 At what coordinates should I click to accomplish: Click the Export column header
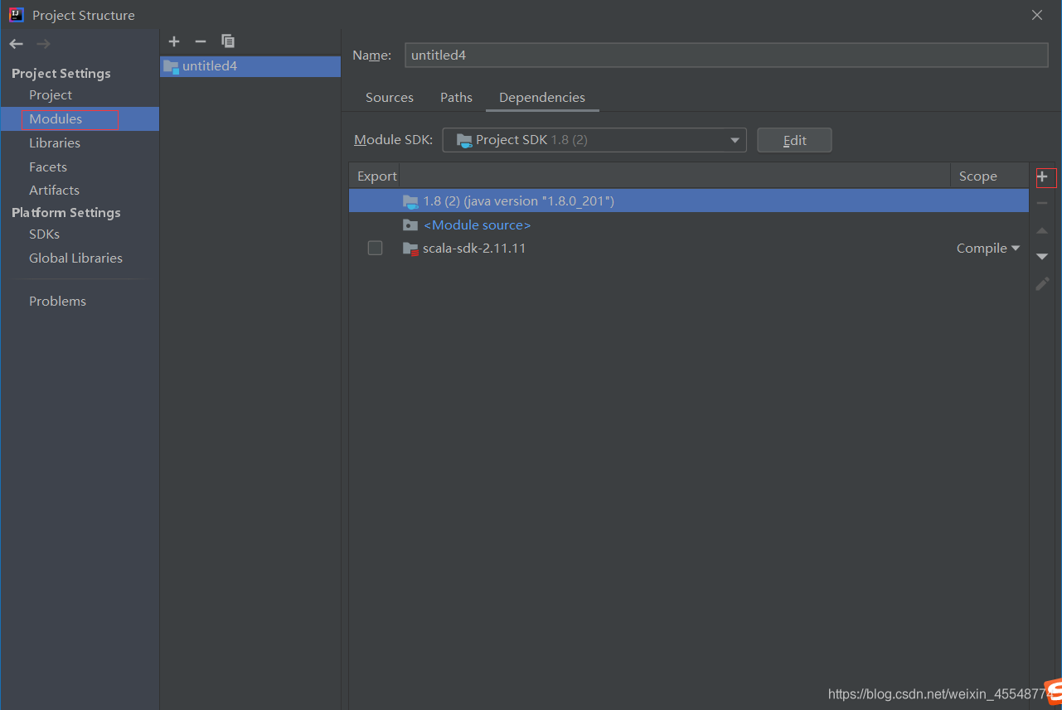pyautogui.click(x=377, y=176)
